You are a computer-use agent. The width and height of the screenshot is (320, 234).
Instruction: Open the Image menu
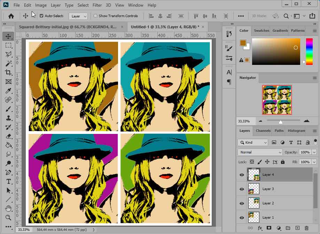click(41, 5)
